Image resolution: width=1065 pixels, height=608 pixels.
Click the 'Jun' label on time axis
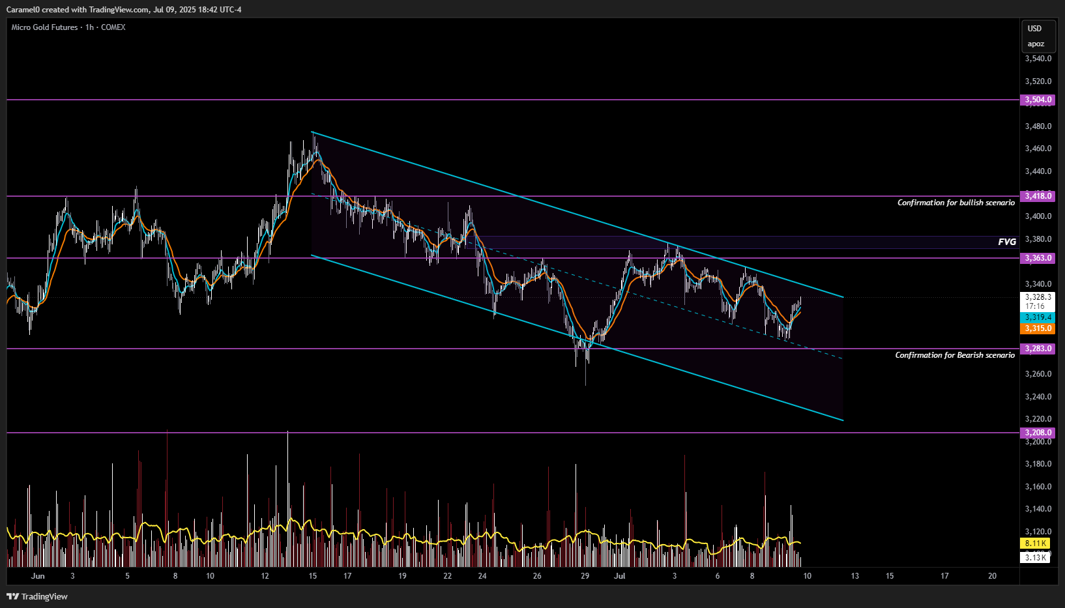coord(38,576)
